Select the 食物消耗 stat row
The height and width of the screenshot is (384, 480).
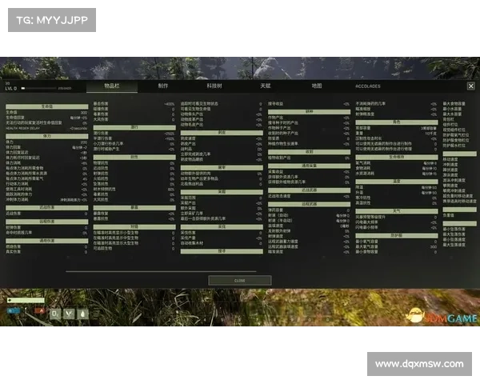(397, 169)
